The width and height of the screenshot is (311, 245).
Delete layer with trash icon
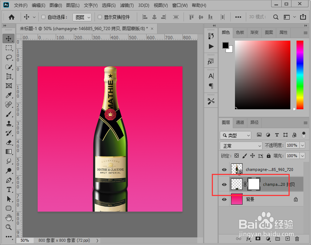point(297,239)
